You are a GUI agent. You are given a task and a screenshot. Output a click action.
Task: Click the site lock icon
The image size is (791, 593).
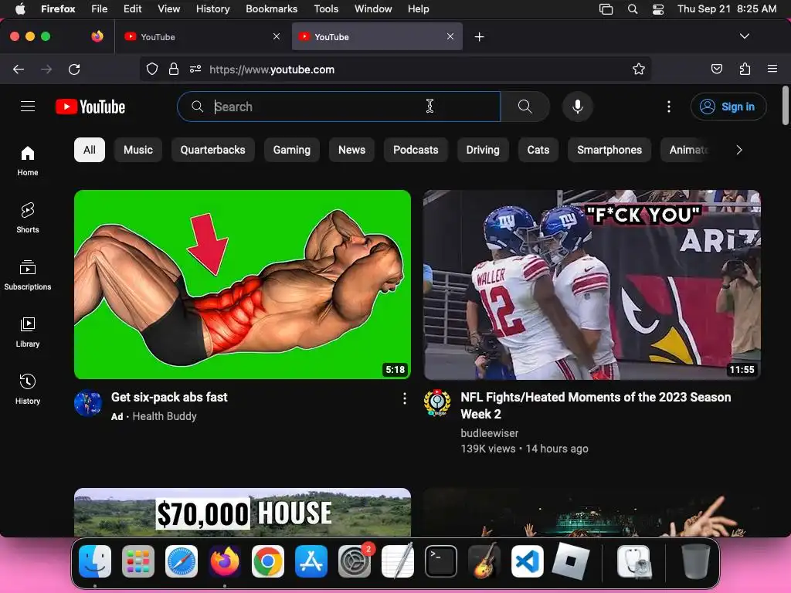pos(174,69)
